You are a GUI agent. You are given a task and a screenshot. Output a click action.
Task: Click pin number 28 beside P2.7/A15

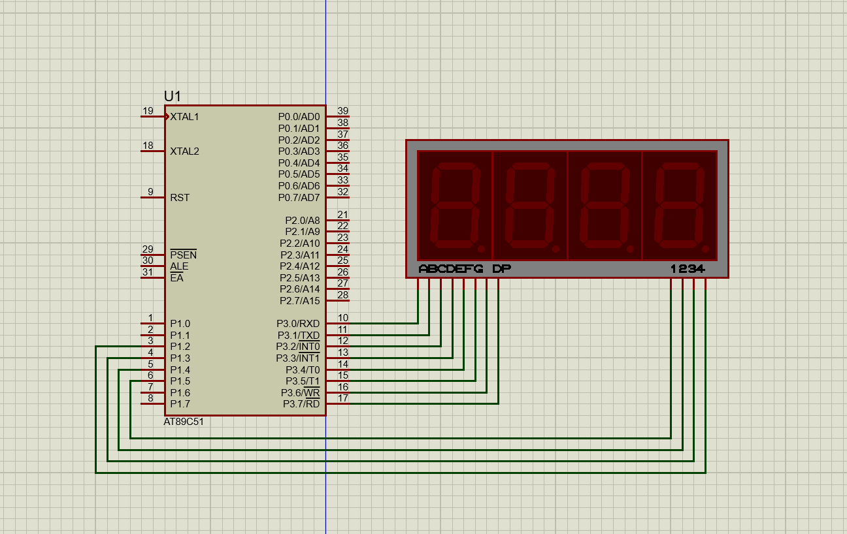tap(342, 295)
